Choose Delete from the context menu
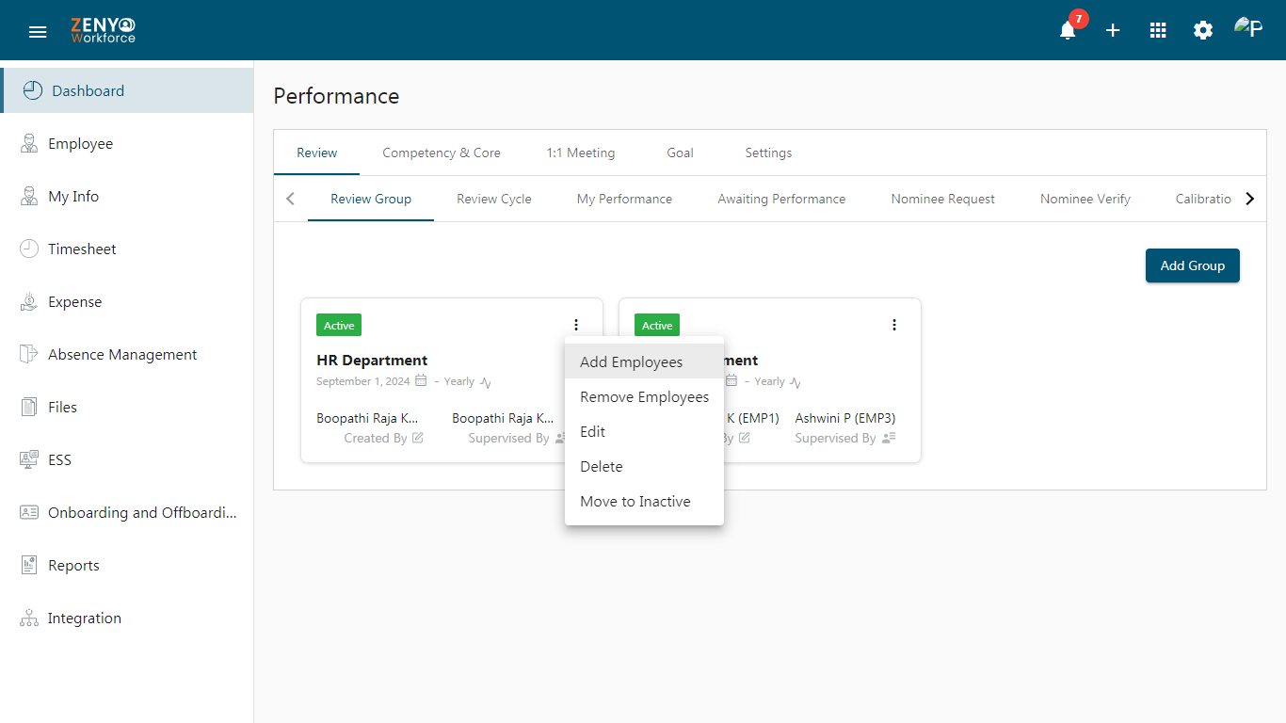 pos(644,466)
